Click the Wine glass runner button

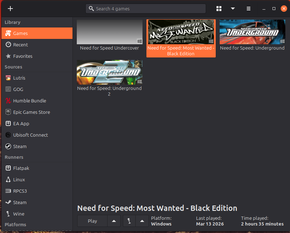(x=129, y=221)
